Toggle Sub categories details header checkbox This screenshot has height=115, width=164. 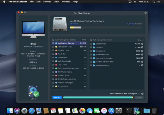pyautogui.click(x=91, y=40)
